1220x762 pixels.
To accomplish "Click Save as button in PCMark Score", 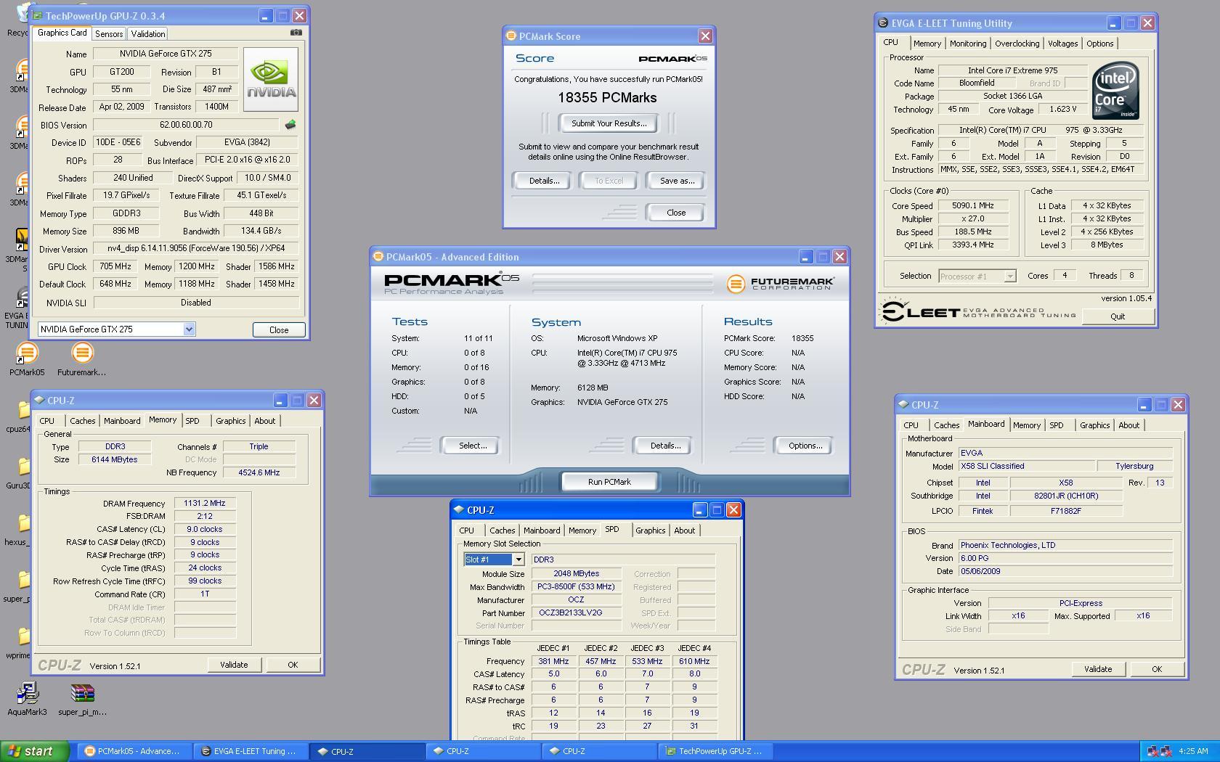I will (677, 181).
